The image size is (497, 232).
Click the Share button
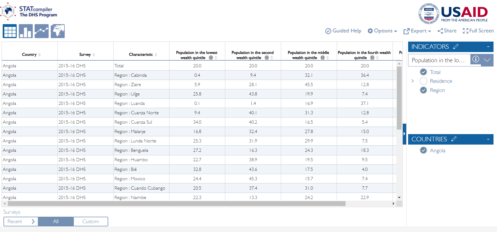click(447, 31)
